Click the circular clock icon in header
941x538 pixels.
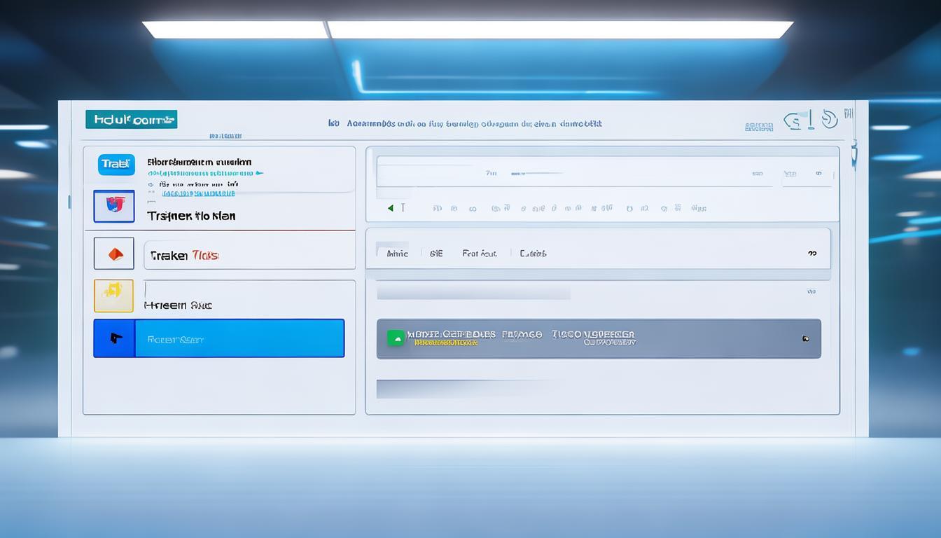(829, 120)
